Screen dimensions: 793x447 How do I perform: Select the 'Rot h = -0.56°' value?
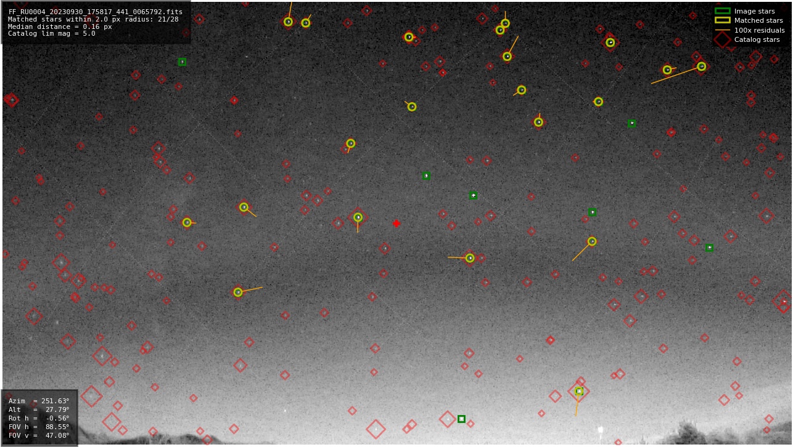pos(39,418)
